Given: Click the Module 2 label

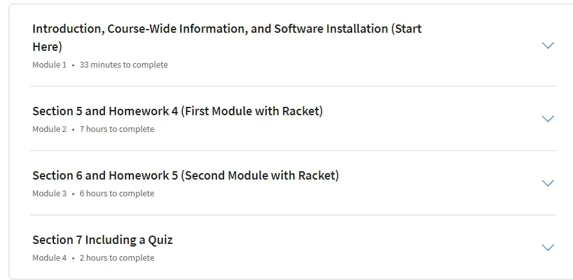Looking at the screenshot, I should tap(50, 129).
